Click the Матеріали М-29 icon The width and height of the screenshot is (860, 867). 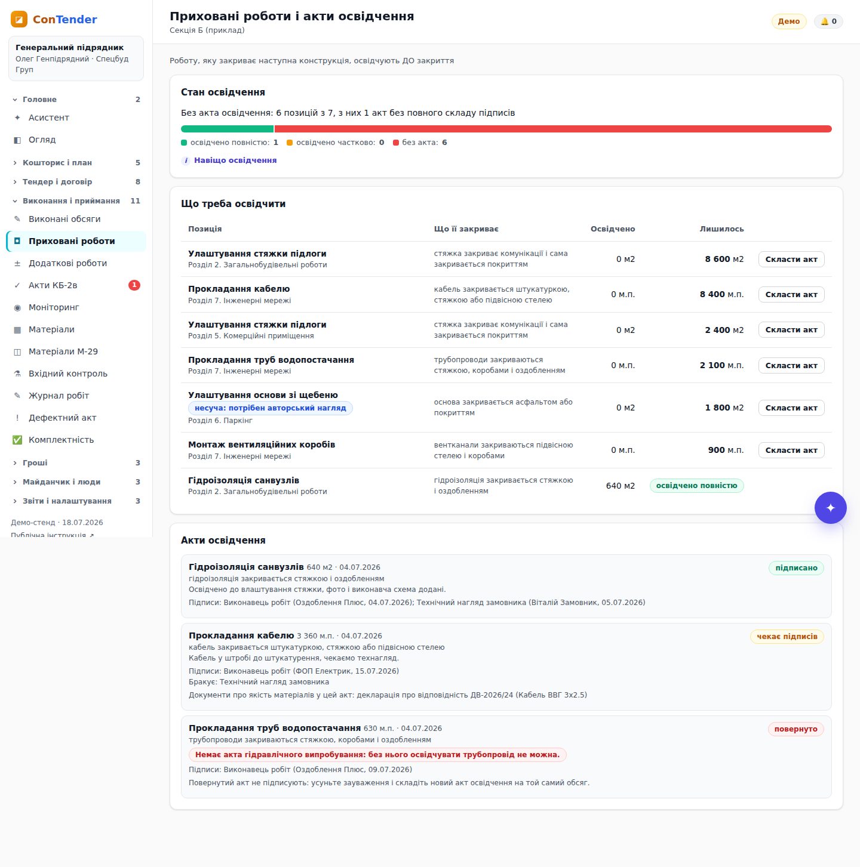coord(17,351)
